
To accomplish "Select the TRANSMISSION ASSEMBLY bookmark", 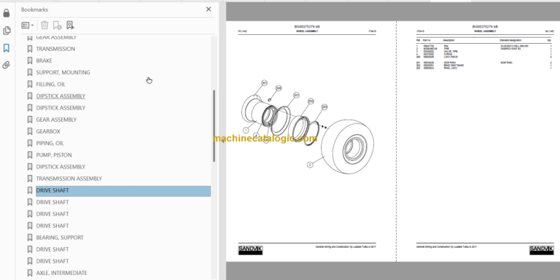I will 69,179.
